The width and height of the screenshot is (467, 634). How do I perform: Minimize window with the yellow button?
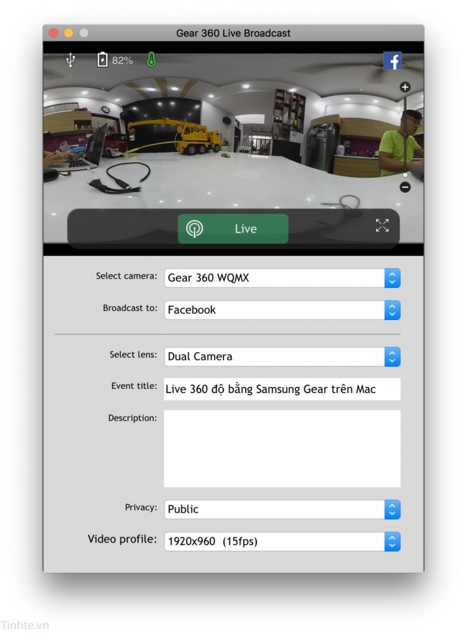69,33
